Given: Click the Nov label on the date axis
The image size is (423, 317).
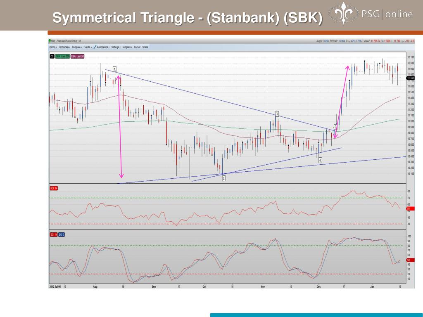Looking at the screenshot, I should coord(263,286).
